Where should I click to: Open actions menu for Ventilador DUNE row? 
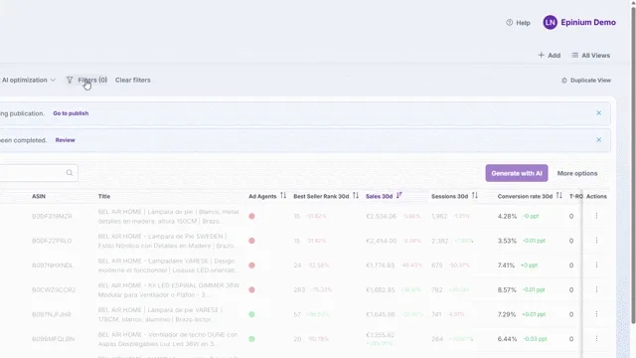point(596,339)
